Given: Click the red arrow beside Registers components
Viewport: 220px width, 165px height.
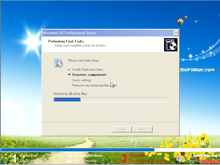Looking at the screenshot, I should pyautogui.click(x=69, y=75).
